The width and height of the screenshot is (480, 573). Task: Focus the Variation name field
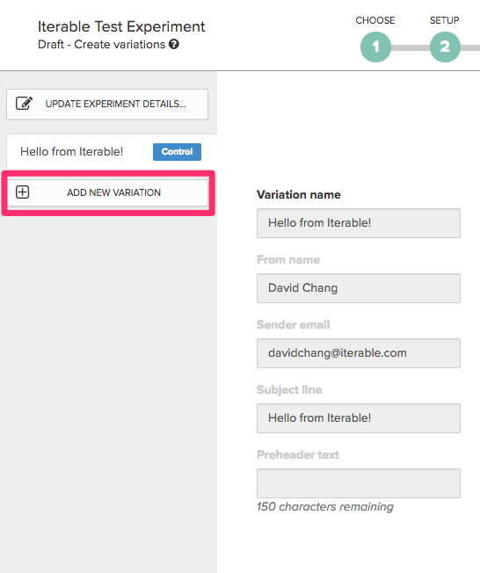[359, 223]
